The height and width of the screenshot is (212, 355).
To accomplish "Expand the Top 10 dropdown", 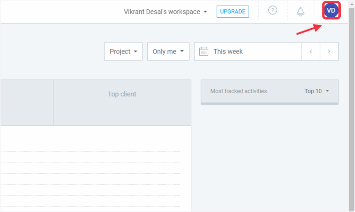I will [317, 91].
